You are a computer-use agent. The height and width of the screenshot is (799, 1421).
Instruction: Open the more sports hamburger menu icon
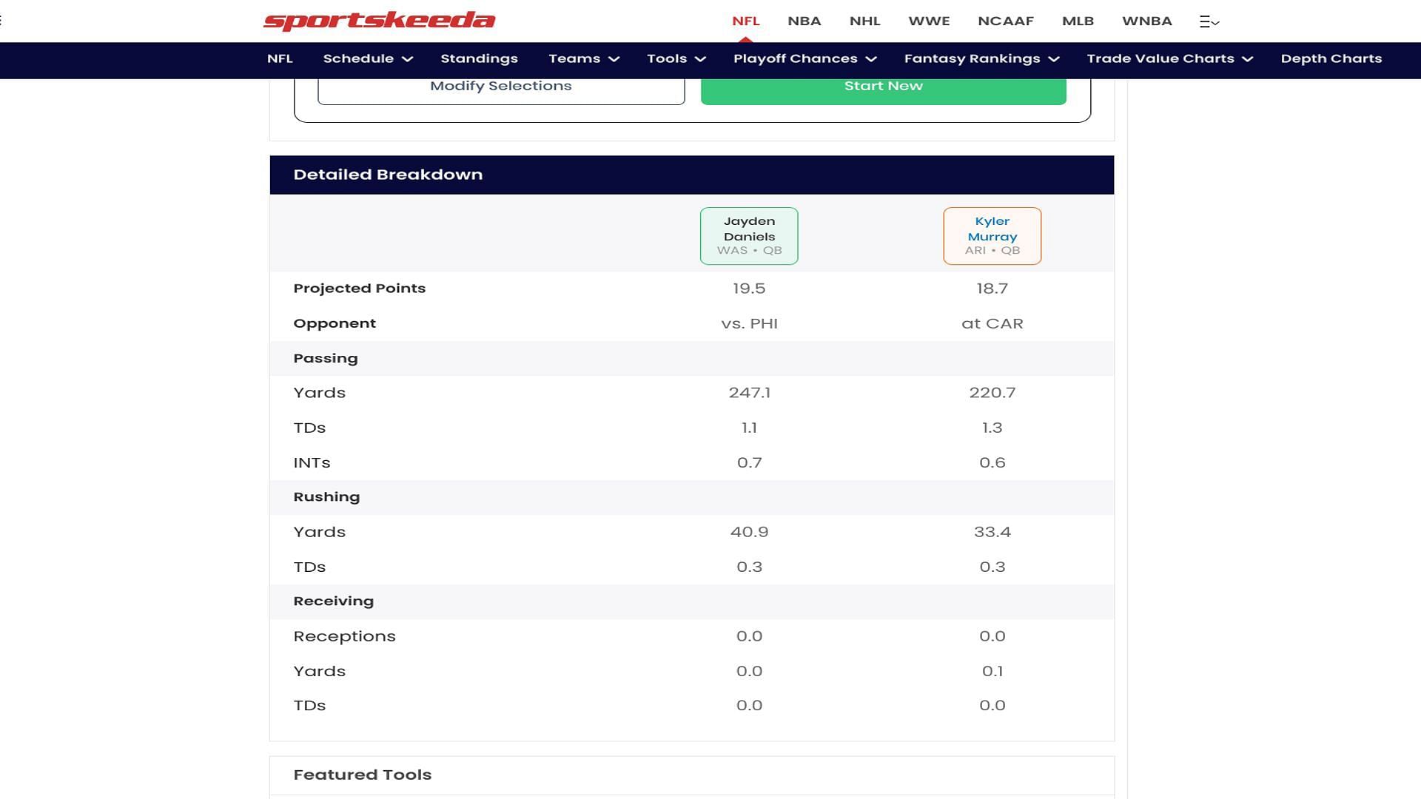click(x=1209, y=21)
